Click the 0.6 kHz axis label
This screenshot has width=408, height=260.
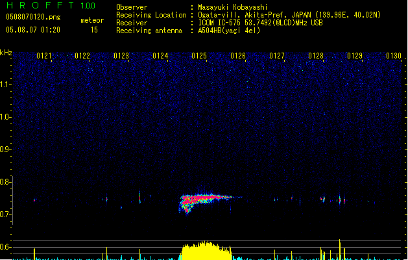(x=6, y=247)
